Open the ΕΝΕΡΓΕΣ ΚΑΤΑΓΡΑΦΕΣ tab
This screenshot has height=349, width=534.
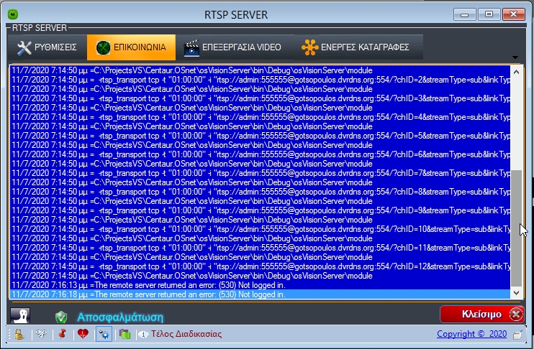(356, 47)
